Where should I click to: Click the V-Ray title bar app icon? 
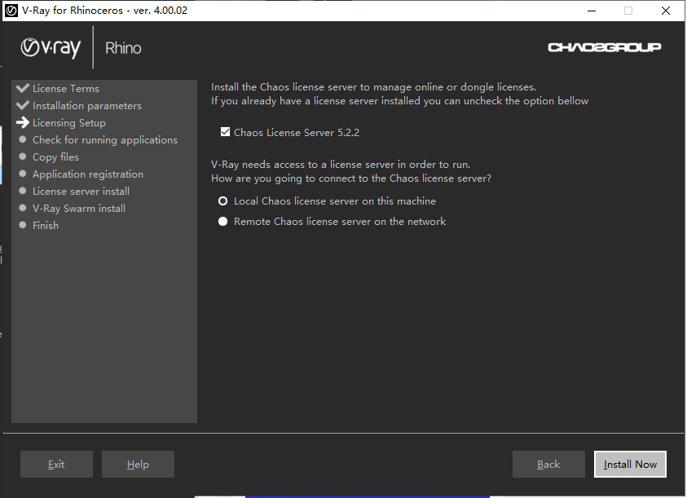pos(11,11)
